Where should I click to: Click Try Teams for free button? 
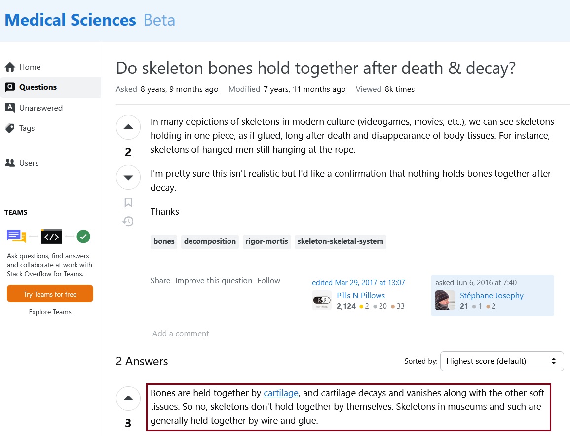50,294
